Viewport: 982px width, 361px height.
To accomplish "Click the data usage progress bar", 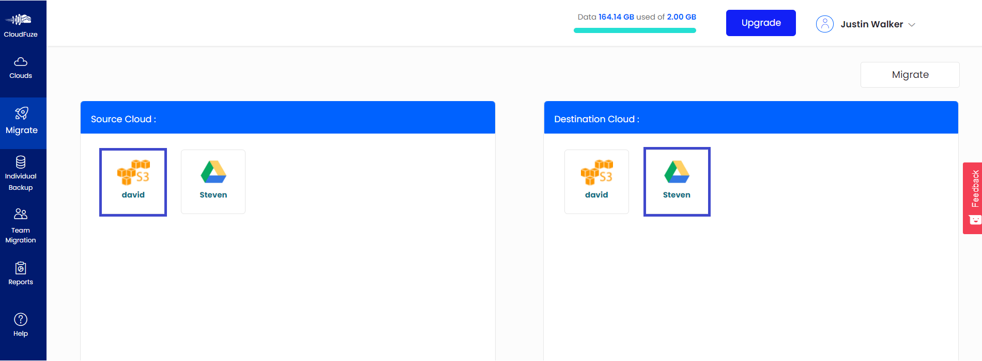I will pyautogui.click(x=635, y=30).
